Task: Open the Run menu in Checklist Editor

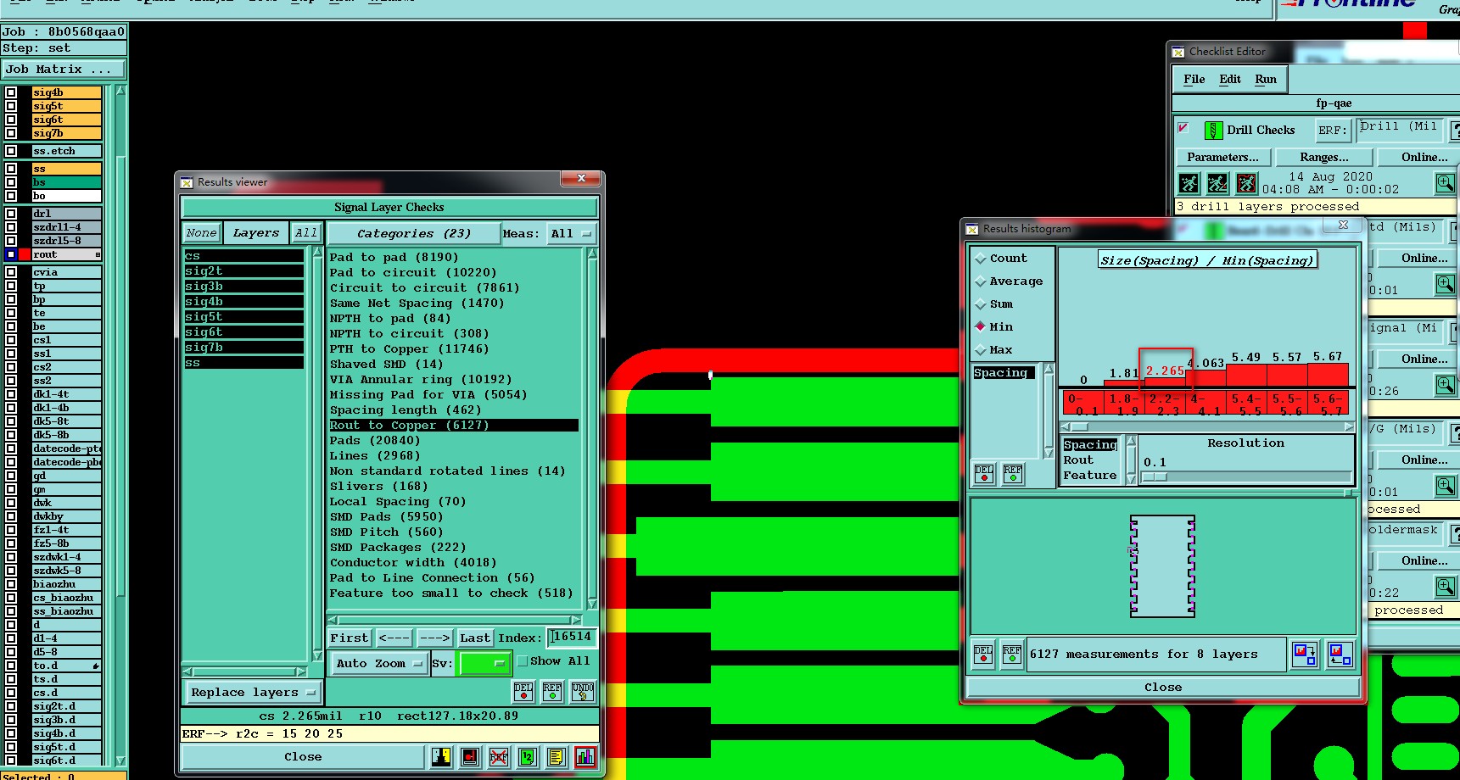Action: (x=1265, y=80)
